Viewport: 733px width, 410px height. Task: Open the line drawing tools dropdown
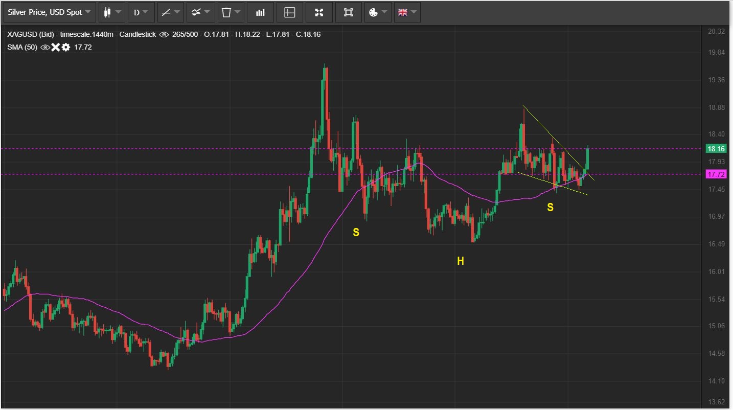171,12
